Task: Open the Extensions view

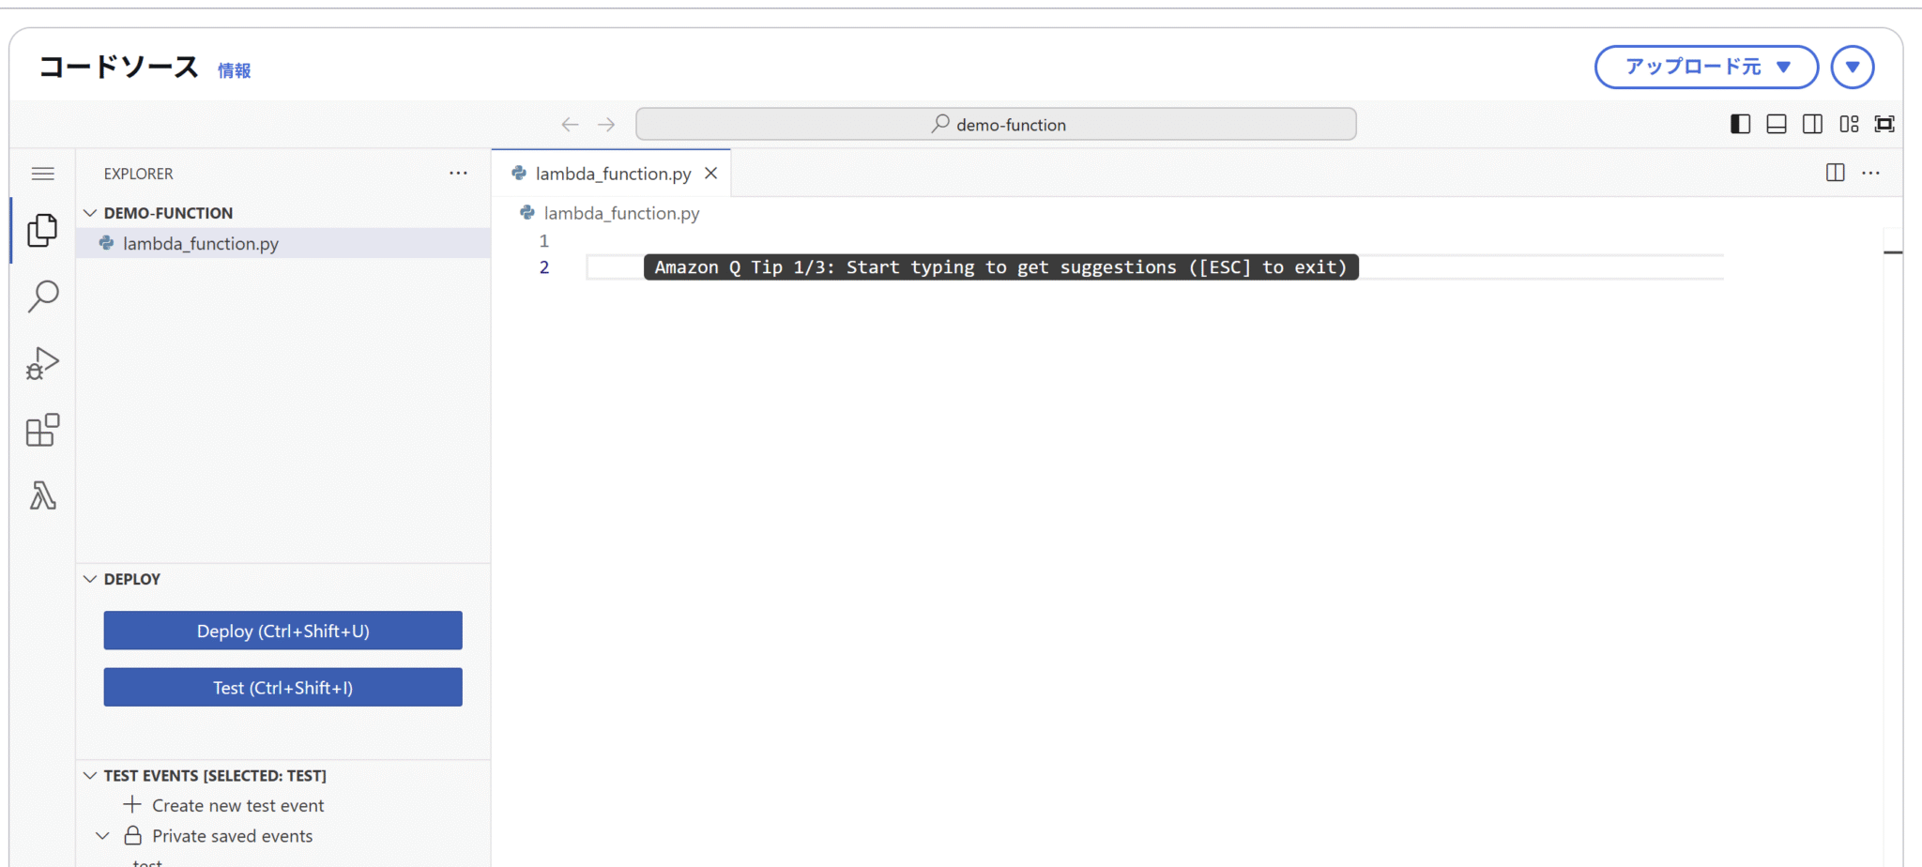Action: coord(42,430)
